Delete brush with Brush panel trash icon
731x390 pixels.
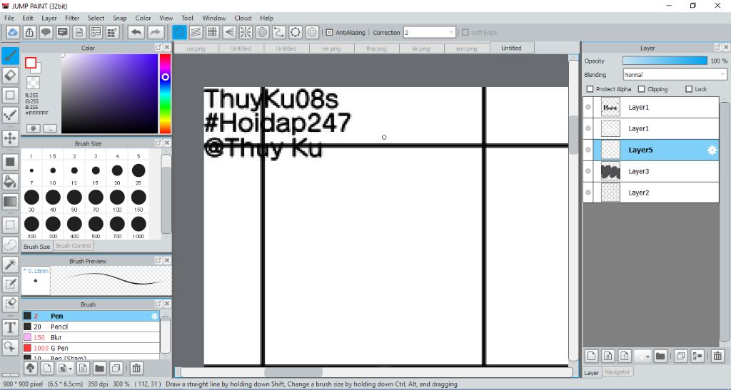tap(136, 368)
